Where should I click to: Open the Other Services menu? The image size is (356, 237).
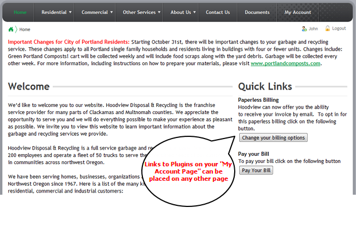click(x=139, y=12)
